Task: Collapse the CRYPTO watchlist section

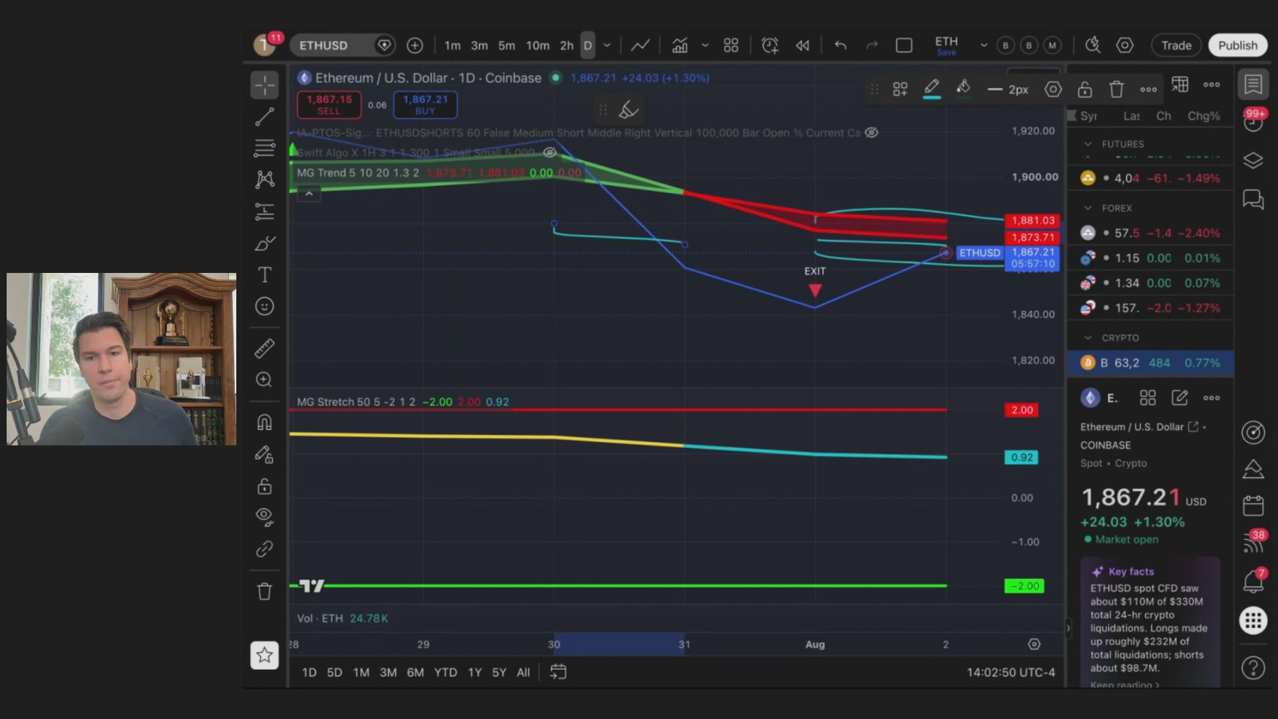Action: pyautogui.click(x=1088, y=338)
